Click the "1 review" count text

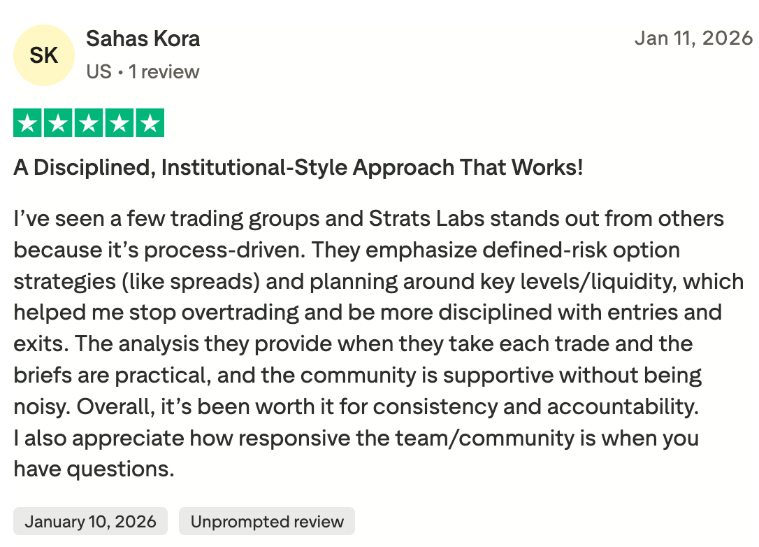164,71
